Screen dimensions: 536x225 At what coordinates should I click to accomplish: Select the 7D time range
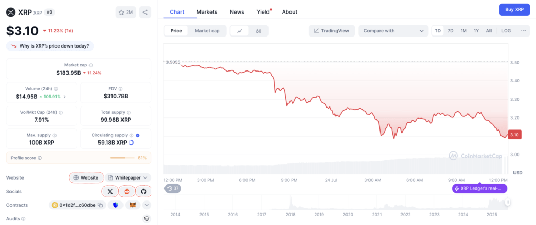click(451, 31)
